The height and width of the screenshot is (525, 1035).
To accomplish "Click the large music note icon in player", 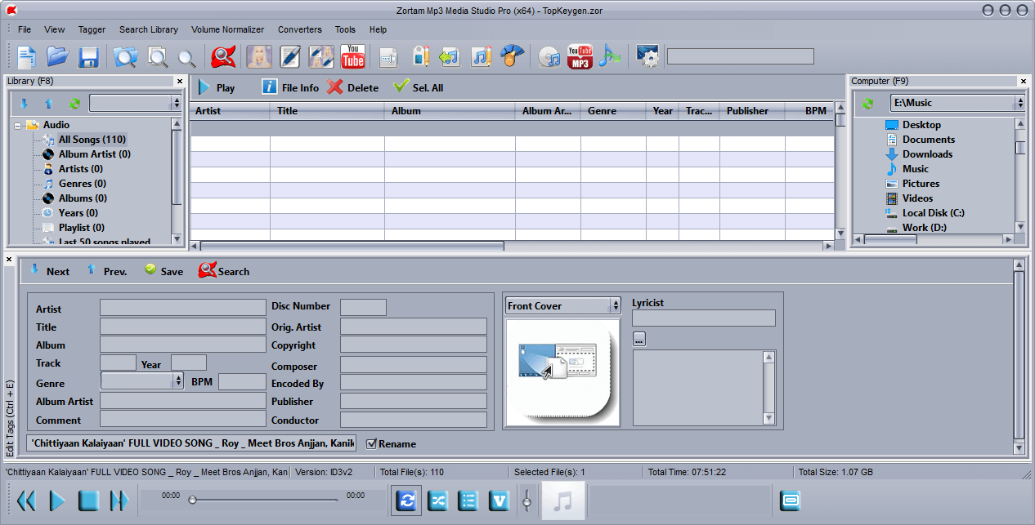I will tap(562, 501).
